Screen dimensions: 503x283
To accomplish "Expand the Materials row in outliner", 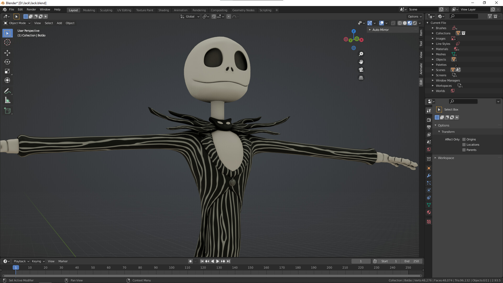I will point(433,49).
